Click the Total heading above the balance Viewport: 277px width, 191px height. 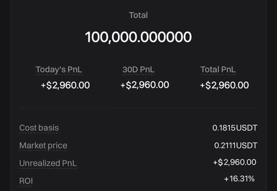[138, 15]
